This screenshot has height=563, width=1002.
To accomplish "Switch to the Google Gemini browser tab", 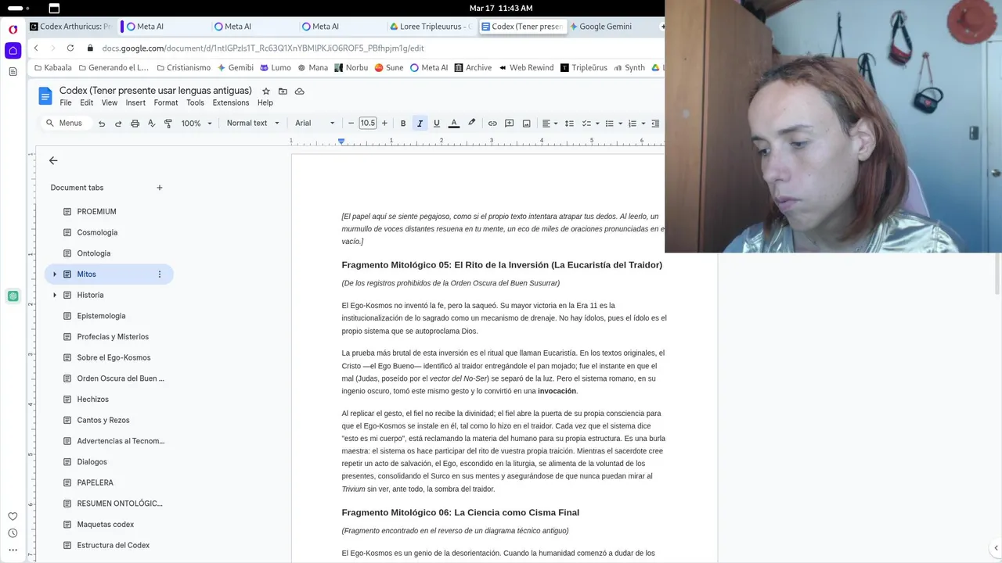I will tap(604, 27).
